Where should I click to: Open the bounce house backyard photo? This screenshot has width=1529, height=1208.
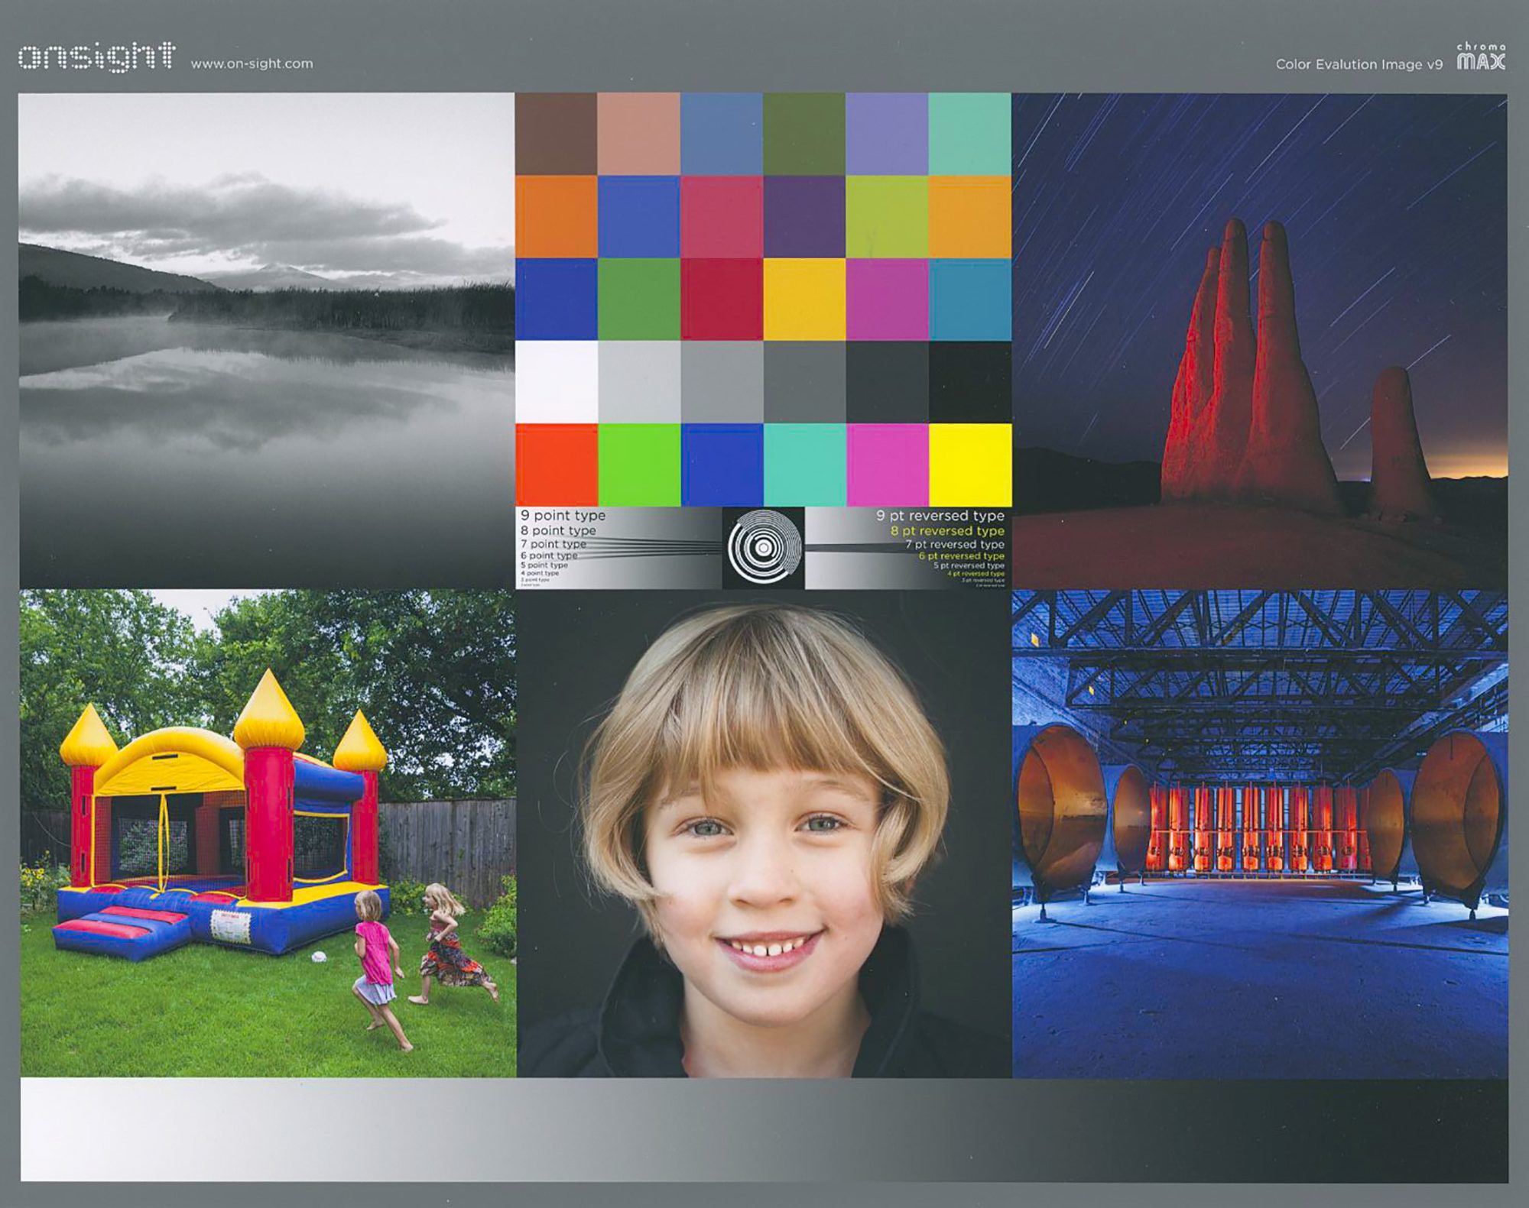tap(268, 833)
